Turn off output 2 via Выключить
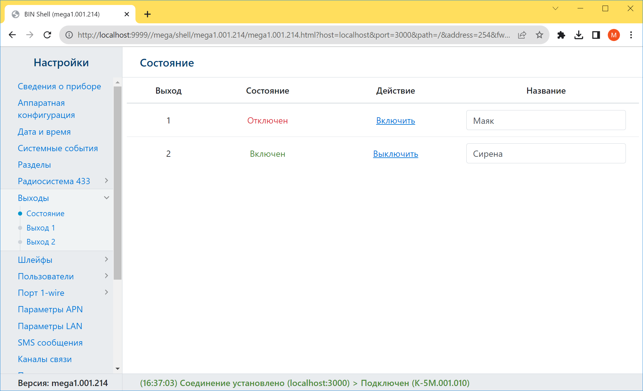This screenshot has height=391, width=643. point(395,154)
